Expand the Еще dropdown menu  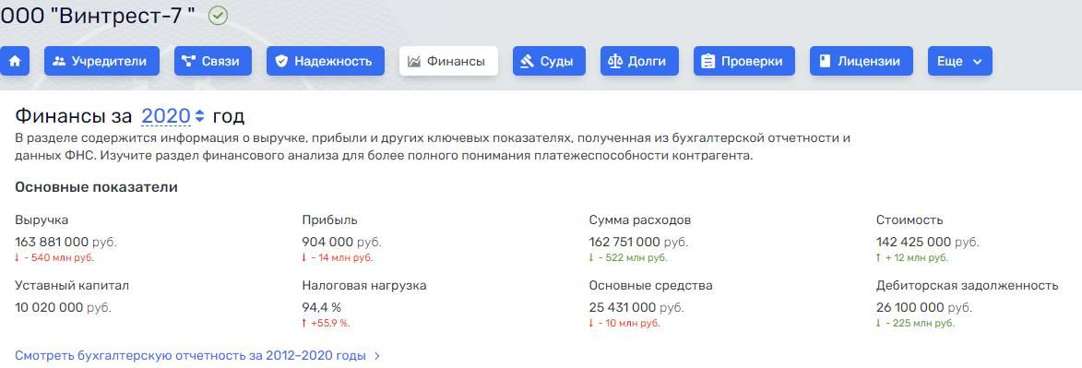tap(960, 62)
